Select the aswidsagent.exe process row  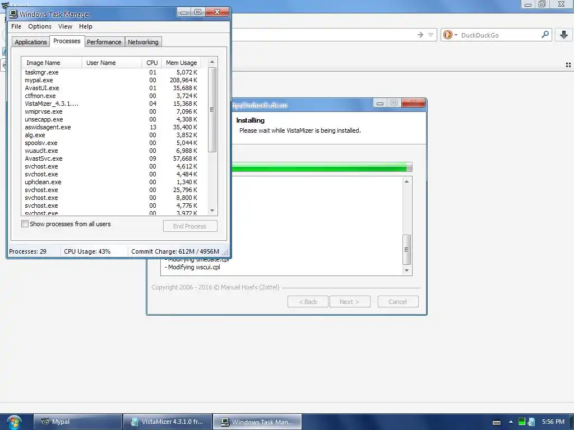coord(114,127)
